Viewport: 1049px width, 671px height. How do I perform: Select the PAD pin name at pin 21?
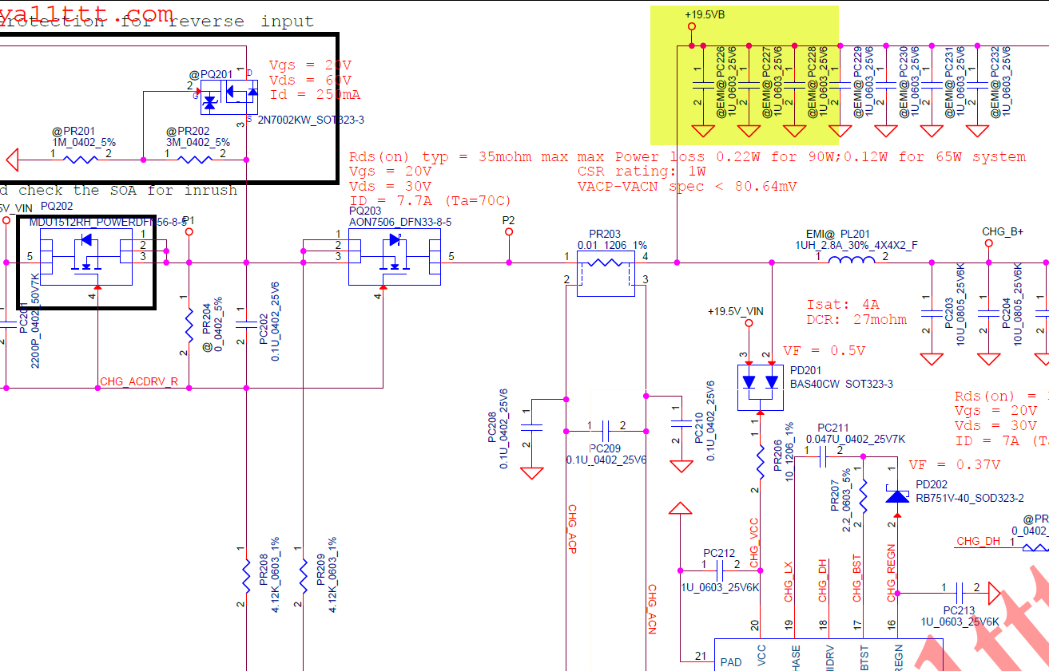pyautogui.click(x=731, y=662)
